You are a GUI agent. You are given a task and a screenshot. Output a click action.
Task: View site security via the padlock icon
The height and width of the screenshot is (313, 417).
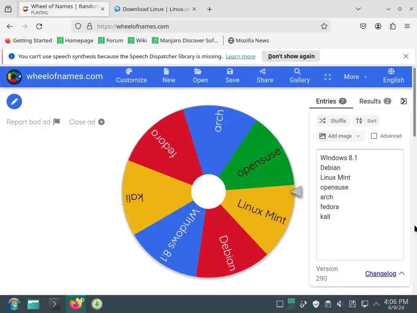coord(90,26)
